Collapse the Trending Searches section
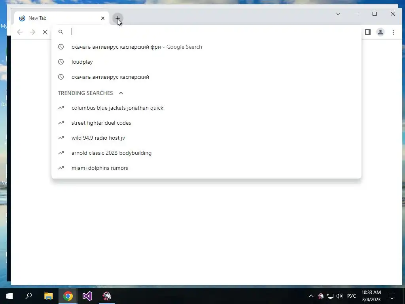Image resolution: width=405 pixels, height=304 pixels. click(x=121, y=93)
